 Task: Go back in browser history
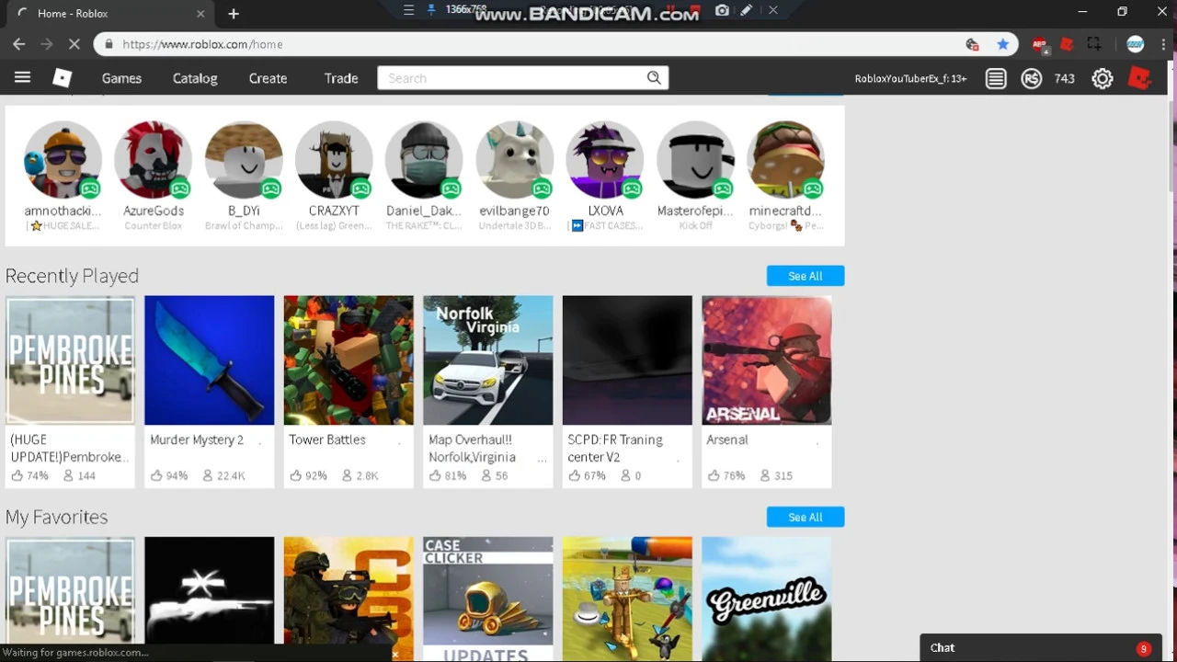click(18, 44)
